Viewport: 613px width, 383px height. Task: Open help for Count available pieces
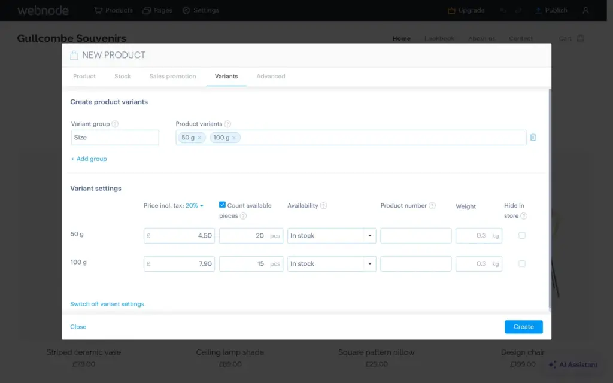243,215
